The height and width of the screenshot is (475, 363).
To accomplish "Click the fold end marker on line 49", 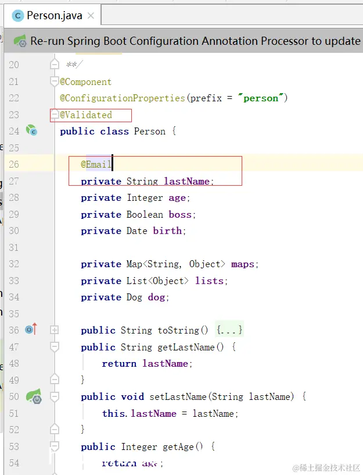I will click(x=55, y=380).
